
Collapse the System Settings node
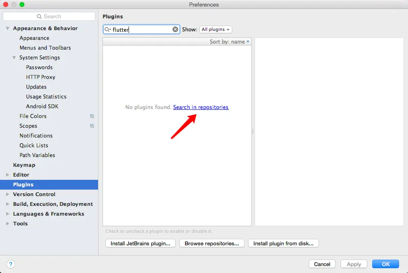click(14, 57)
